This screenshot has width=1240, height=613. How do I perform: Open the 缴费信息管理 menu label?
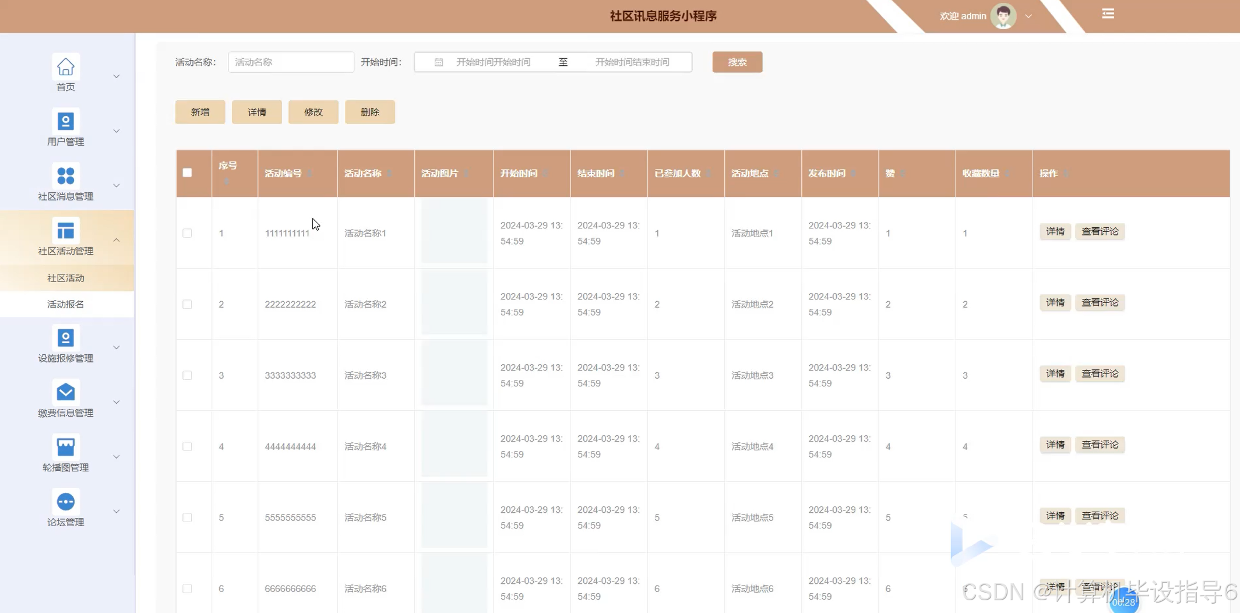(65, 413)
